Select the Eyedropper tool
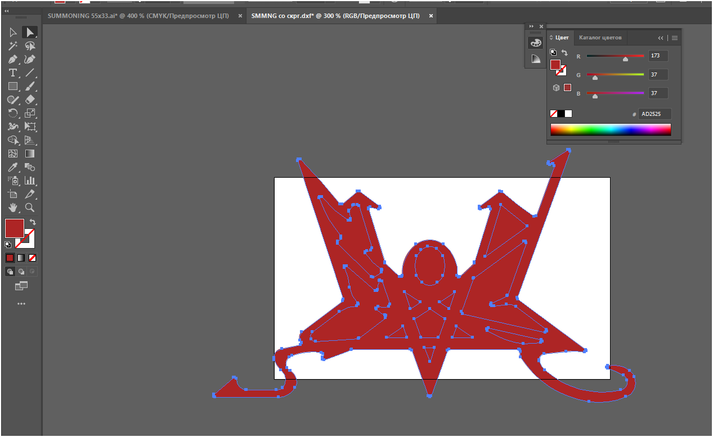 pyautogui.click(x=12, y=167)
